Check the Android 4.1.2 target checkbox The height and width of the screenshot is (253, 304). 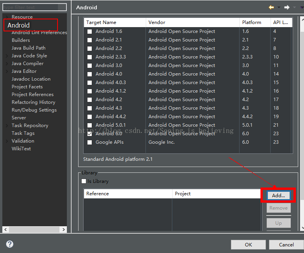click(89, 91)
